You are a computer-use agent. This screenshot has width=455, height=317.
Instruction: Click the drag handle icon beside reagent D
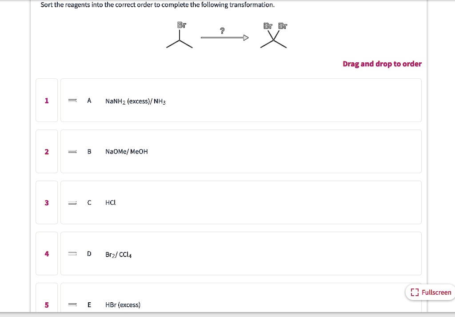(72, 253)
